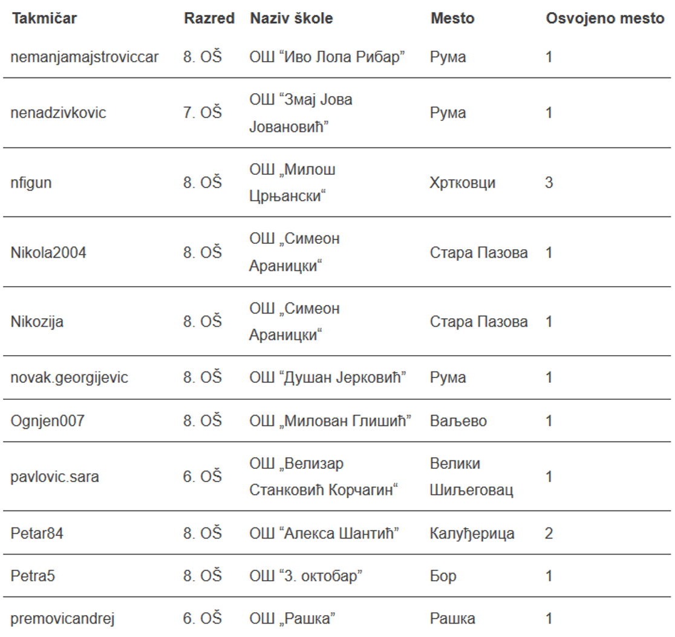Click the nfigun competitor entry
The image size is (675, 637).
(x=31, y=183)
